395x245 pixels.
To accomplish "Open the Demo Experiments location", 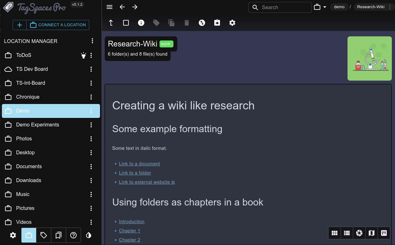I will pos(38,125).
